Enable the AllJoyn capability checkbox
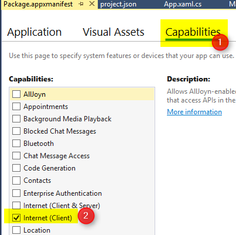 16,94
